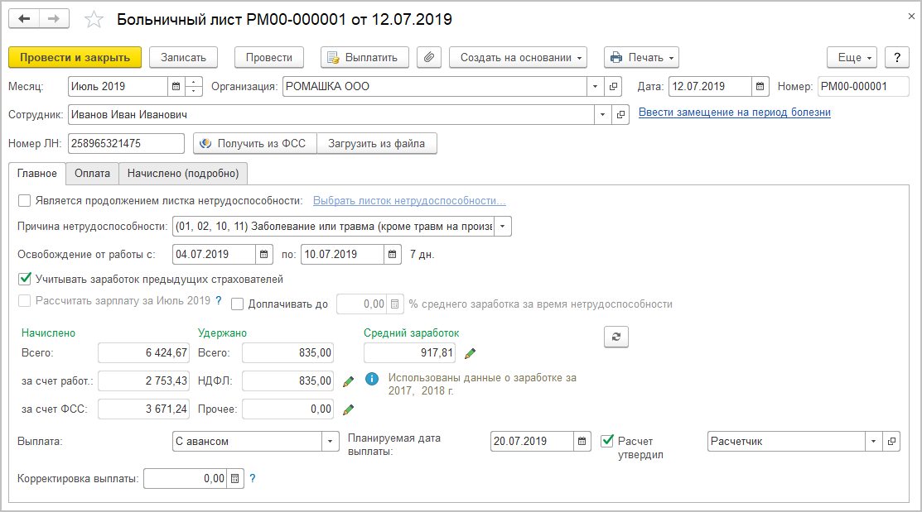Click the paperclip attachments icon

coord(428,57)
